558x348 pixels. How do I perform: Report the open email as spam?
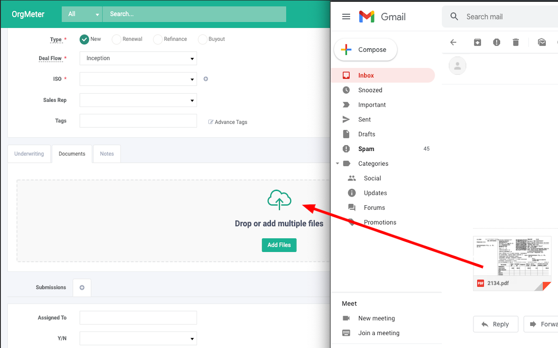[497, 42]
